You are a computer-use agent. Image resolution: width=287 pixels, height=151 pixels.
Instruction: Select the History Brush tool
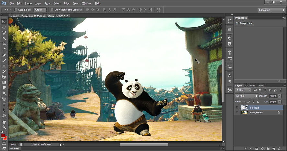pyautogui.click(x=4, y=71)
